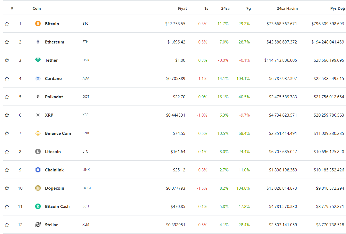Go to the Tether coin page
This screenshot has width=346, height=234.
[x=52, y=60]
